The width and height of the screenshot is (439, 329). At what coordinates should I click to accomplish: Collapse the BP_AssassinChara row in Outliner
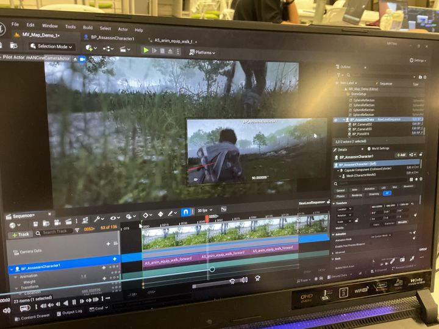(344, 119)
